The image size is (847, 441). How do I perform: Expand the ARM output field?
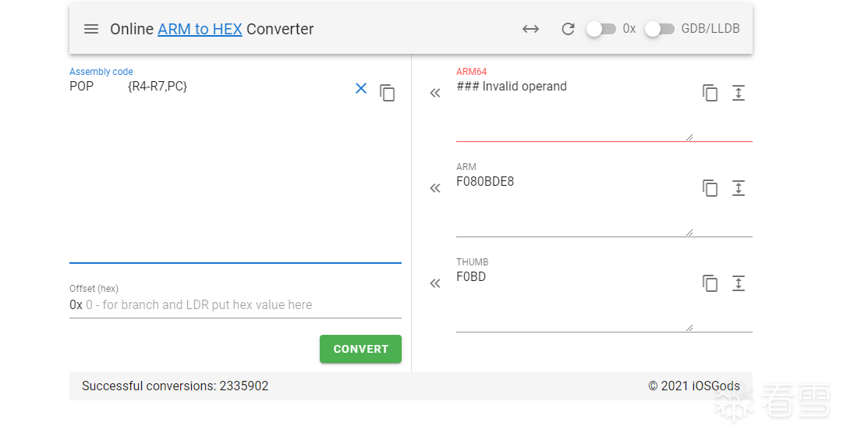(739, 188)
